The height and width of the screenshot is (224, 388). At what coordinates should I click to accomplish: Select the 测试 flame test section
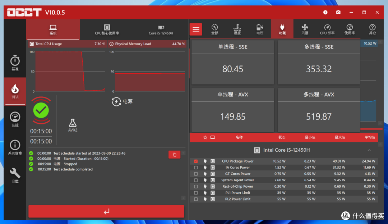(x=15, y=91)
